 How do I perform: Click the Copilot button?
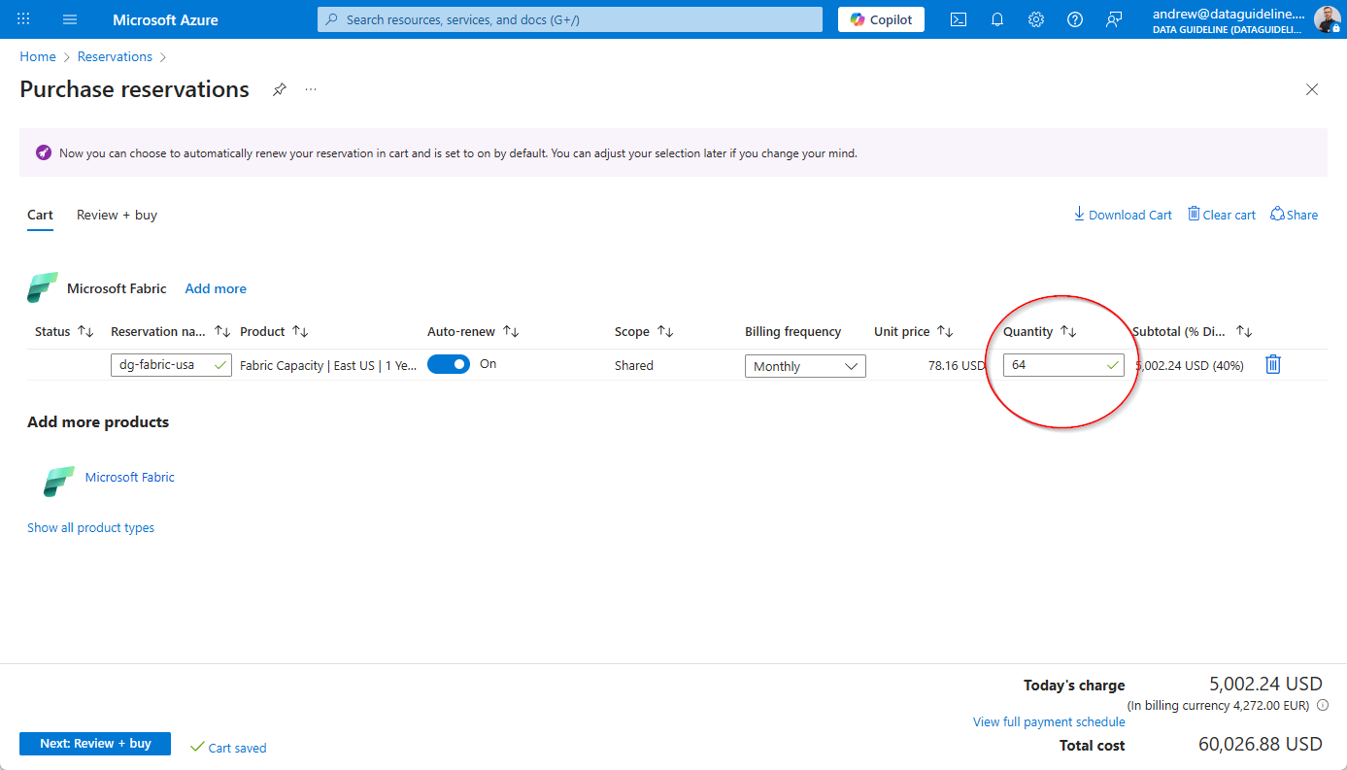pyautogui.click(x=881, y=19)
